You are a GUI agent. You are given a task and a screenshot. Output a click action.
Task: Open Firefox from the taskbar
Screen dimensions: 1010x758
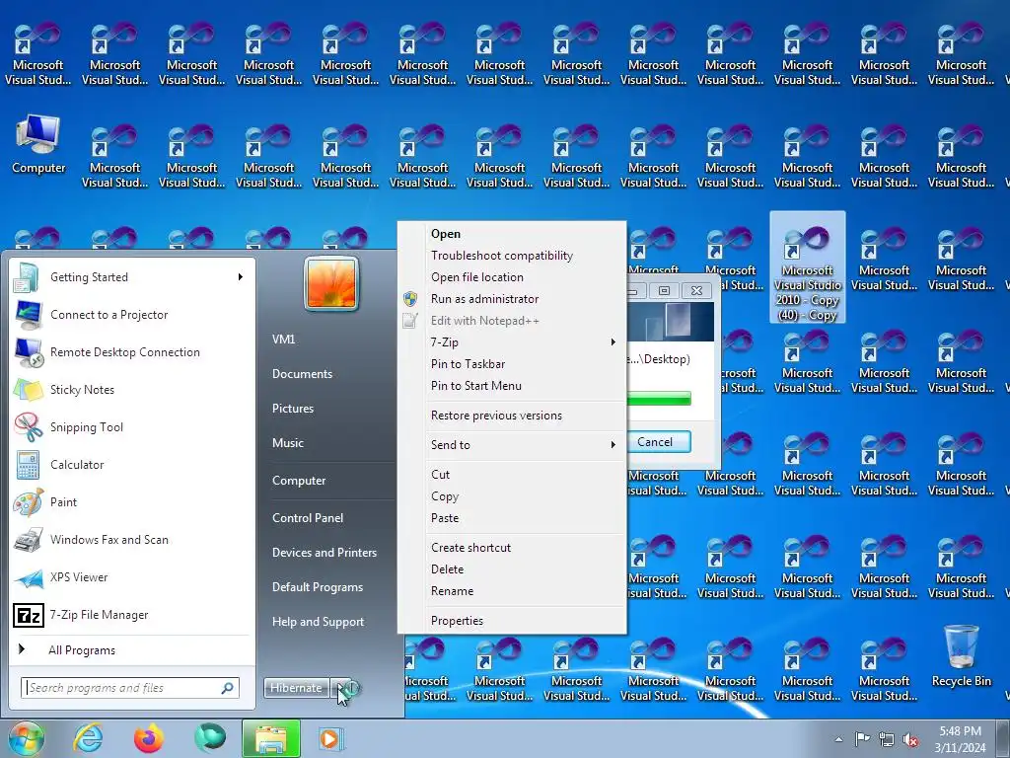[149, 738]
